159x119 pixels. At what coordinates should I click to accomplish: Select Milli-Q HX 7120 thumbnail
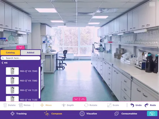tap(12, 90)
